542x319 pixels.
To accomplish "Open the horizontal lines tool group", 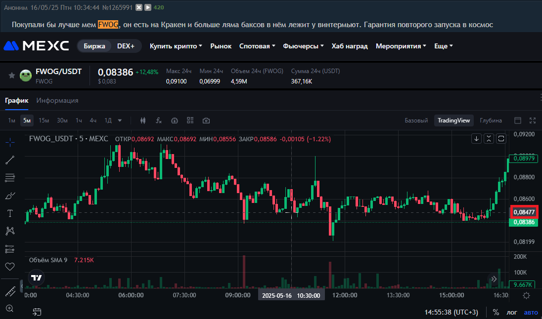I will tap(10, 178).
